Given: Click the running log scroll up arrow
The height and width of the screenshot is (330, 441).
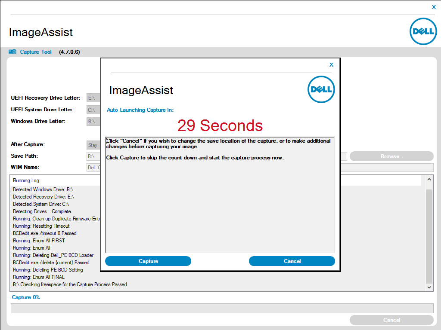Looking at the screenshot, I should pos(429,179).
